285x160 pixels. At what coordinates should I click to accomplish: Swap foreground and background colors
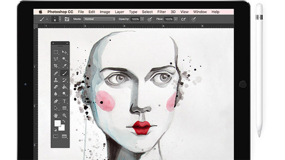64,121
